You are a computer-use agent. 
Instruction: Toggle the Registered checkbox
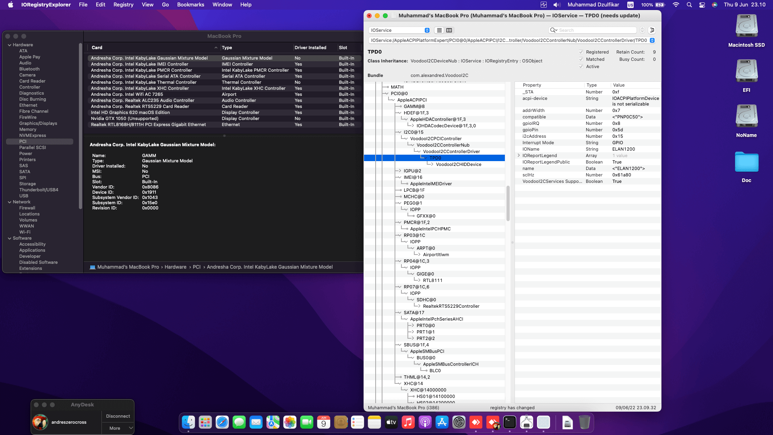pos(581,52)
